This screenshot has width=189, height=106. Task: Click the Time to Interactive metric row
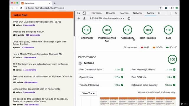(x=102, y=85)
